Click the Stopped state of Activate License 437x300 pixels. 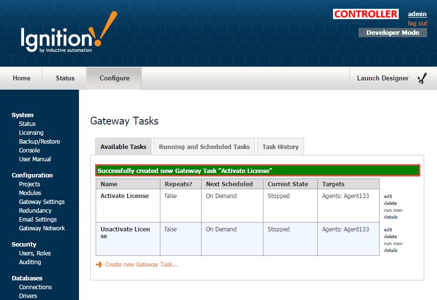(x=279, y=196)
